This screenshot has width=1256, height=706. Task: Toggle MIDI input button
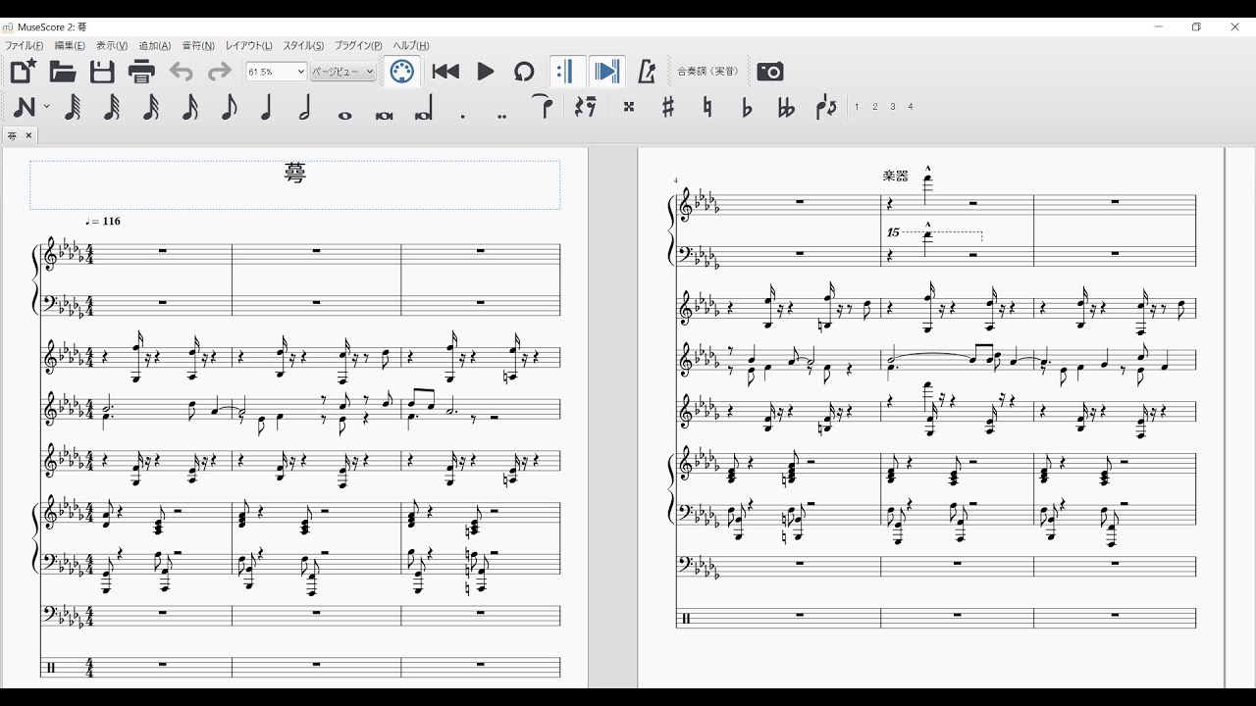coord(401,71)
